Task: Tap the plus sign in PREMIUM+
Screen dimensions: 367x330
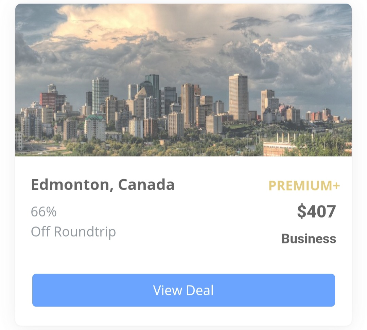Action: (336, 186)
